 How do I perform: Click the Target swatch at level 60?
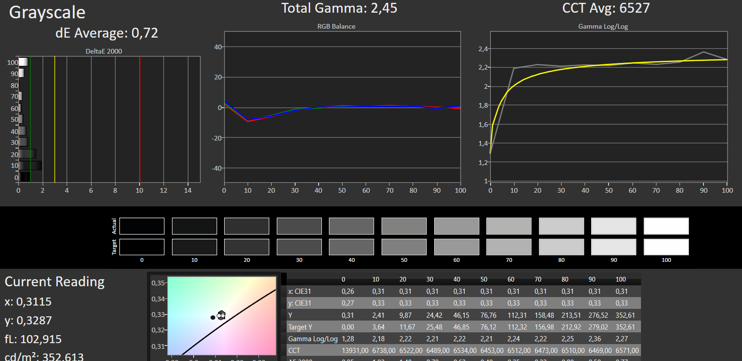(457, 247)
